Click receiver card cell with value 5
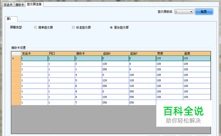221x136 pixels. tap(89, 80)
